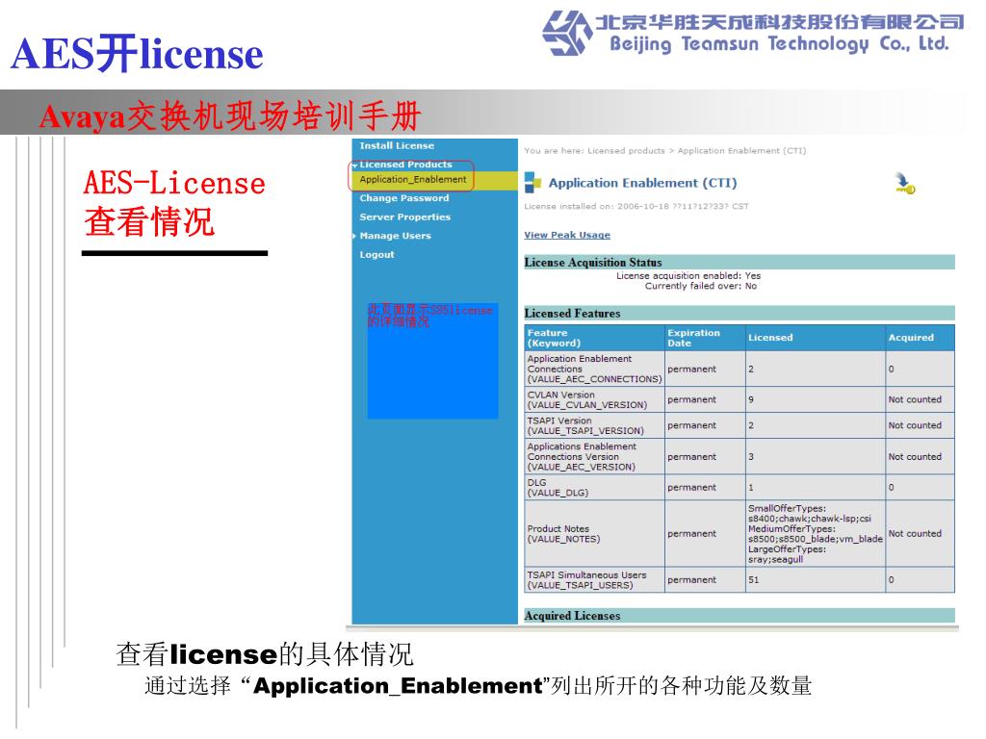Select the VALUE_AEC_VERSION feature cell
Screen dimensions: 986x739
coord(595,457)
